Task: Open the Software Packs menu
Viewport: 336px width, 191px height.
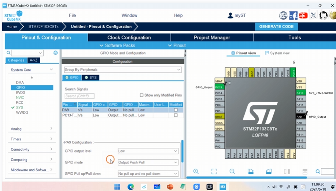Action: click(x=117, y=45)
